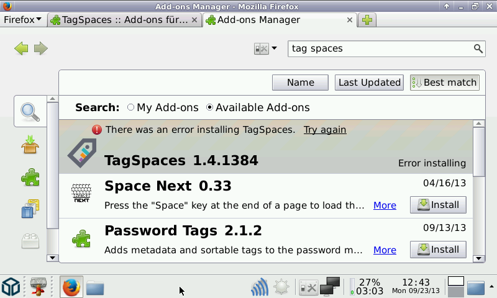Open the Search category in sidebar
Screen dimensions: 497x298
pos(30,112)
